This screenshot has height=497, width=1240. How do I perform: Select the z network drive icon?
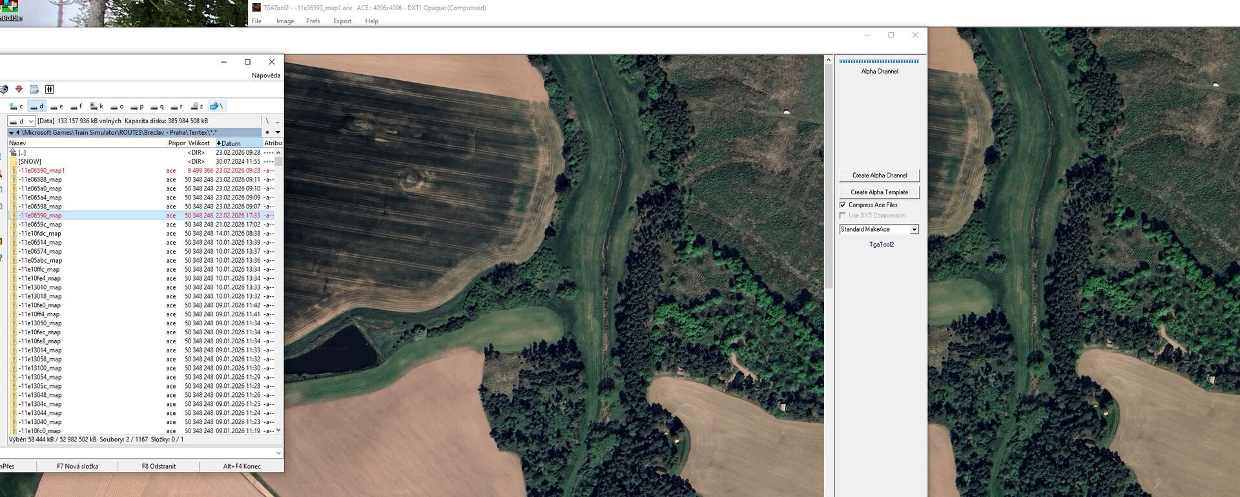pyautogui.click(x=197, y=107)
